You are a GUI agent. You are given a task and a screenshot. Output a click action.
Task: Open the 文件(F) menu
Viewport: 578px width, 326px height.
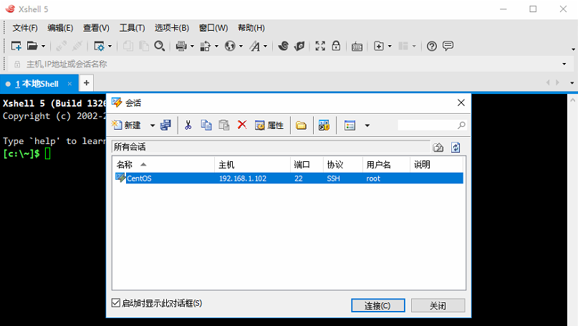point(25,28)
